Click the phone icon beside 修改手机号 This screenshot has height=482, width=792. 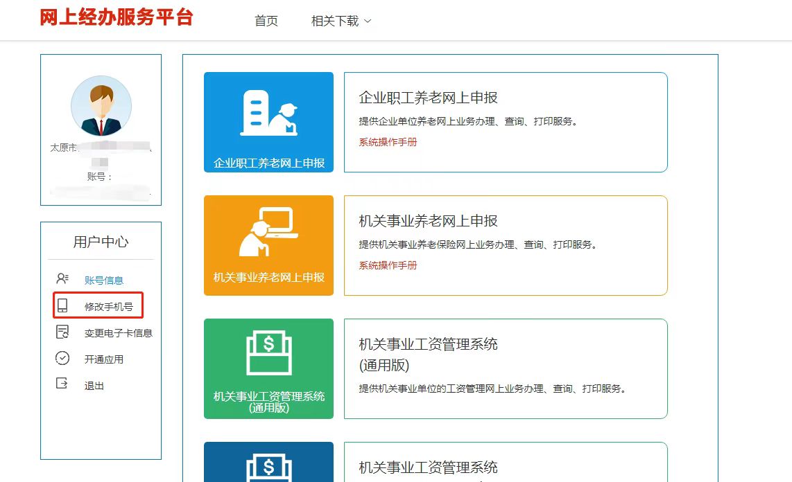62,305
